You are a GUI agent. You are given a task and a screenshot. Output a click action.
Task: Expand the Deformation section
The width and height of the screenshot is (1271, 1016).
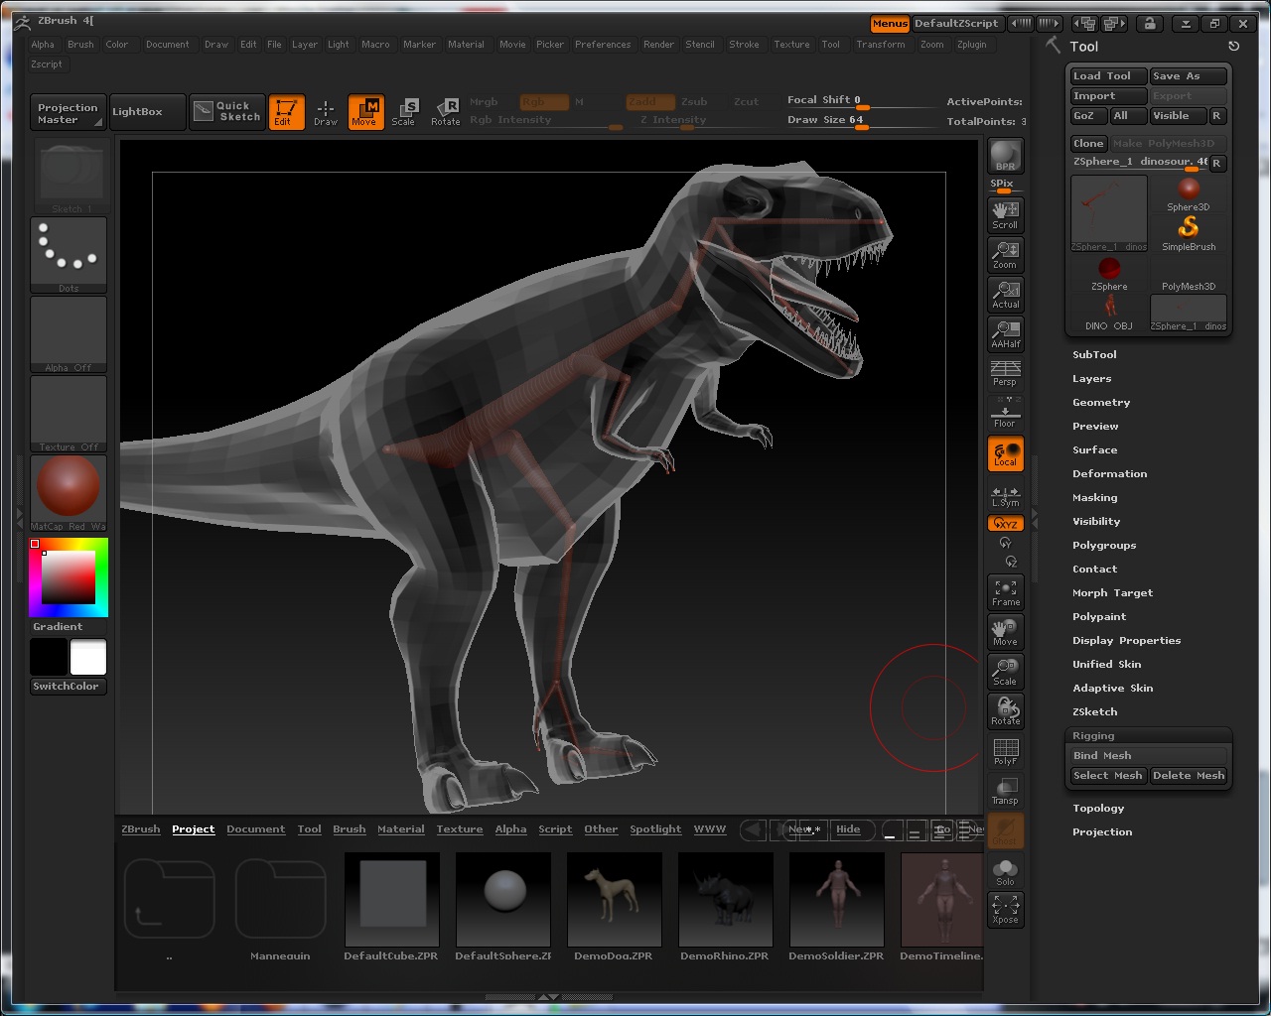point(1109,473)
